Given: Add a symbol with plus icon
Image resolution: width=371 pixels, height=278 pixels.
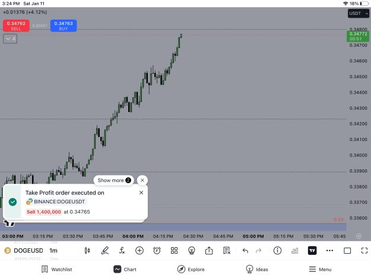Looking at the screenshot, I should pos(139,251).
